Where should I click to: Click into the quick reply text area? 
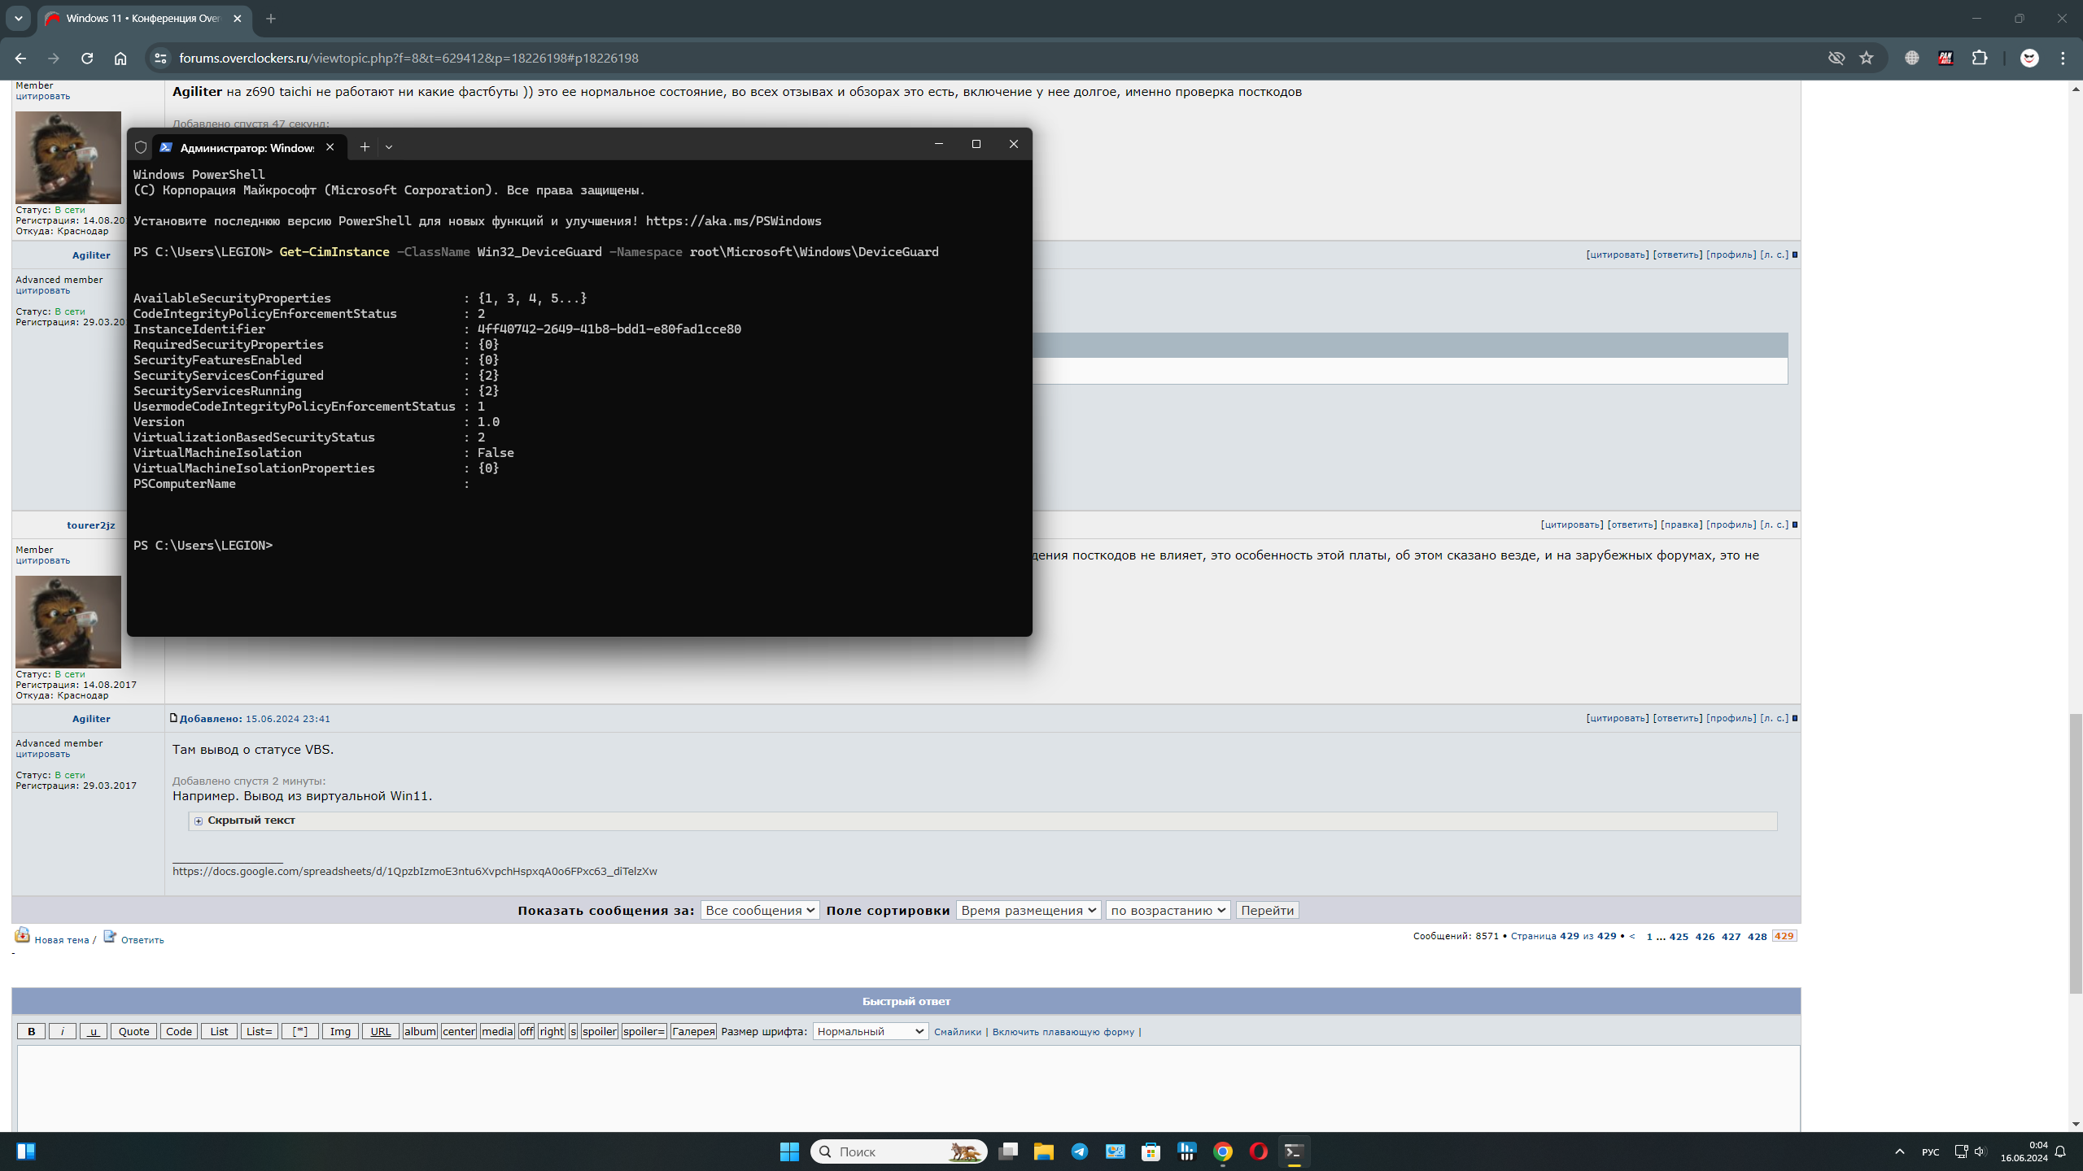pyautogui.click(x=906, y=1086)
